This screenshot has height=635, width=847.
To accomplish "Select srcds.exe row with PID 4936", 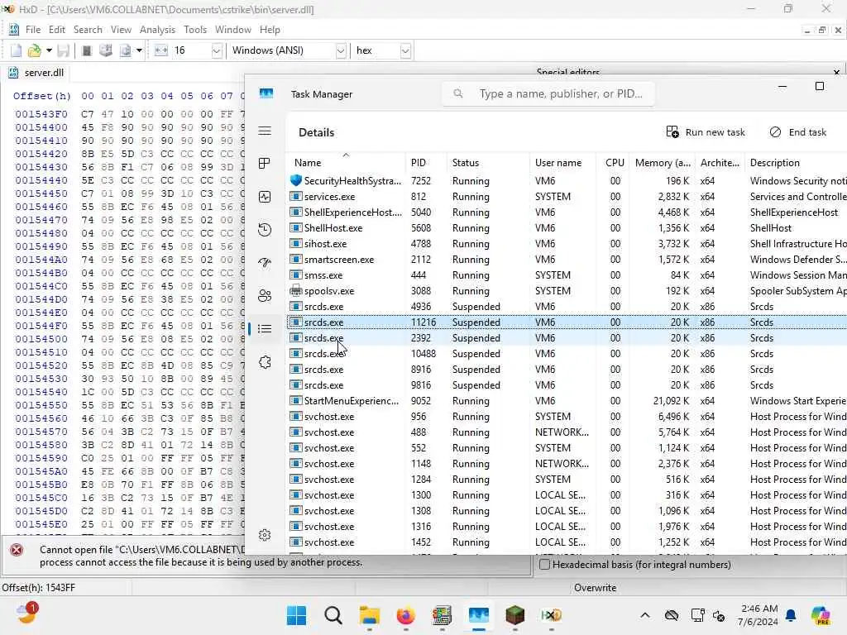I will [x=567, y=307].
